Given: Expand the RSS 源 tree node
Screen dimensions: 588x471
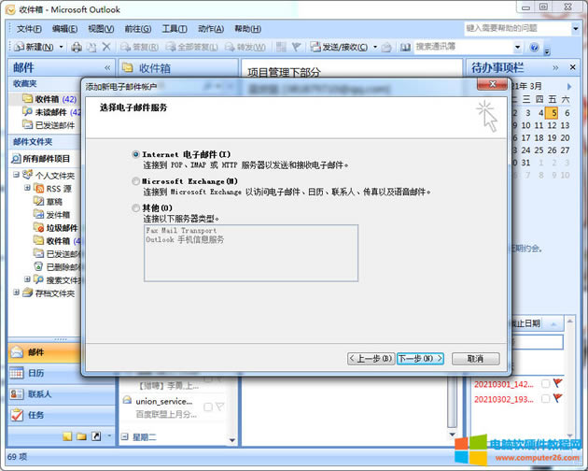Looking at the screenshot, I should click(x=28, y=188).
